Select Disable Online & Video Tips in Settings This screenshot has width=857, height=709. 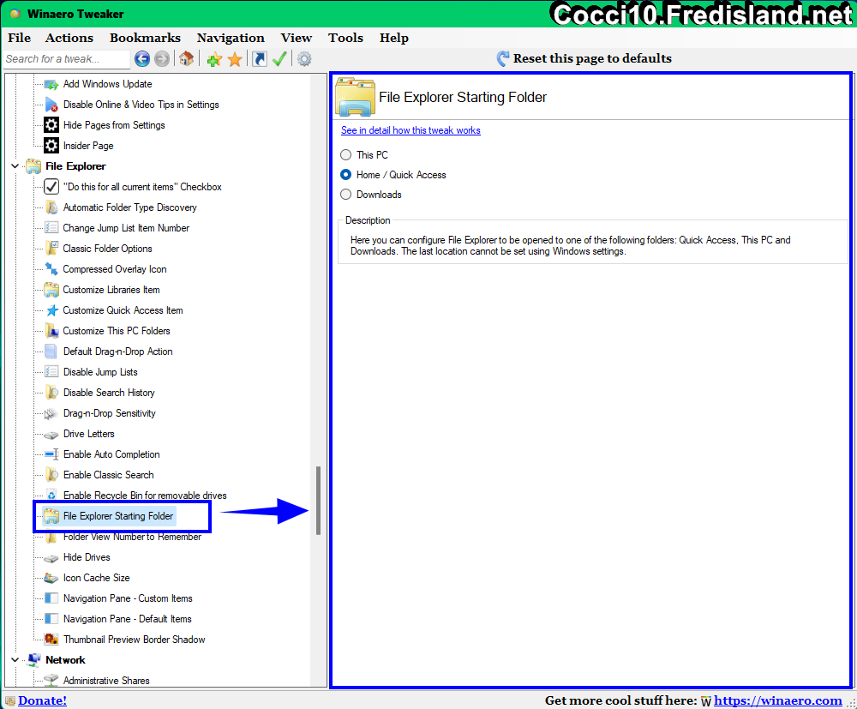click(141, 105)
